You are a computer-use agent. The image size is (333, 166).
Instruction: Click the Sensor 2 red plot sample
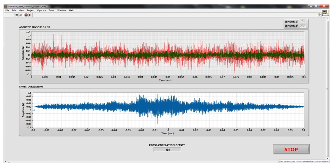point(303,26)
